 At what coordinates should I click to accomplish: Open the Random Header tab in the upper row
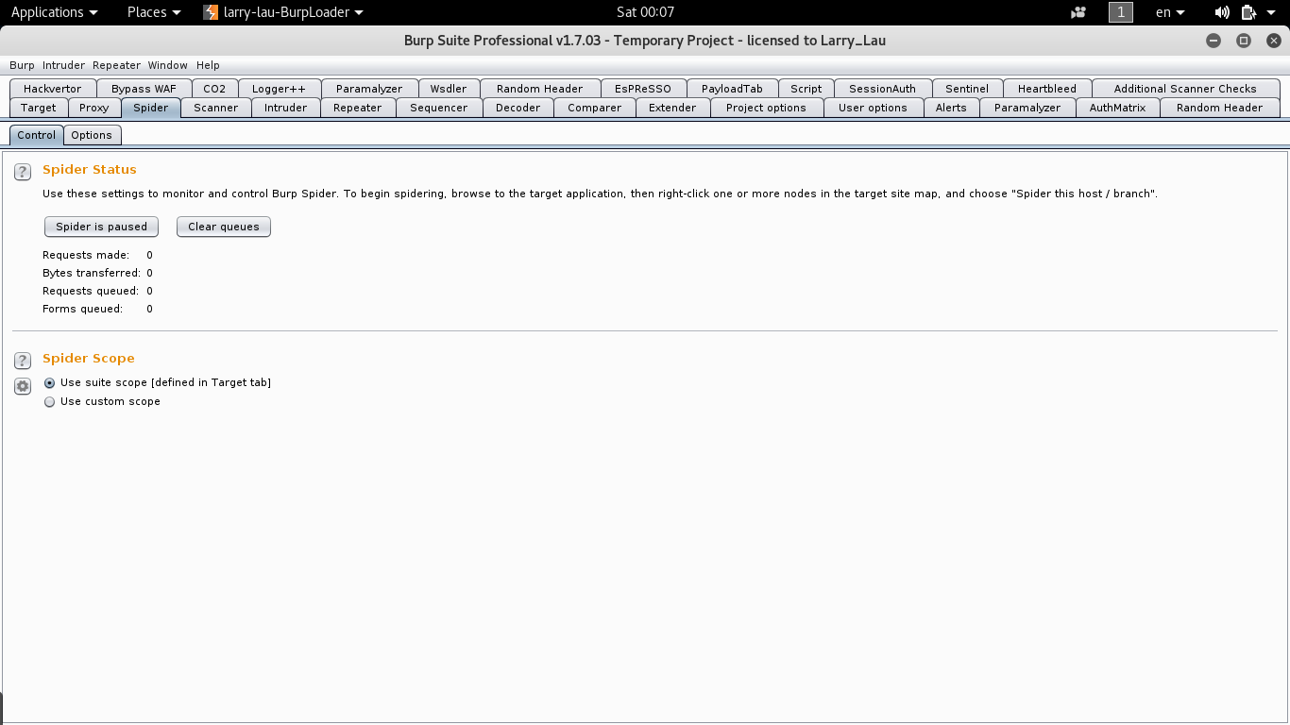540,89
